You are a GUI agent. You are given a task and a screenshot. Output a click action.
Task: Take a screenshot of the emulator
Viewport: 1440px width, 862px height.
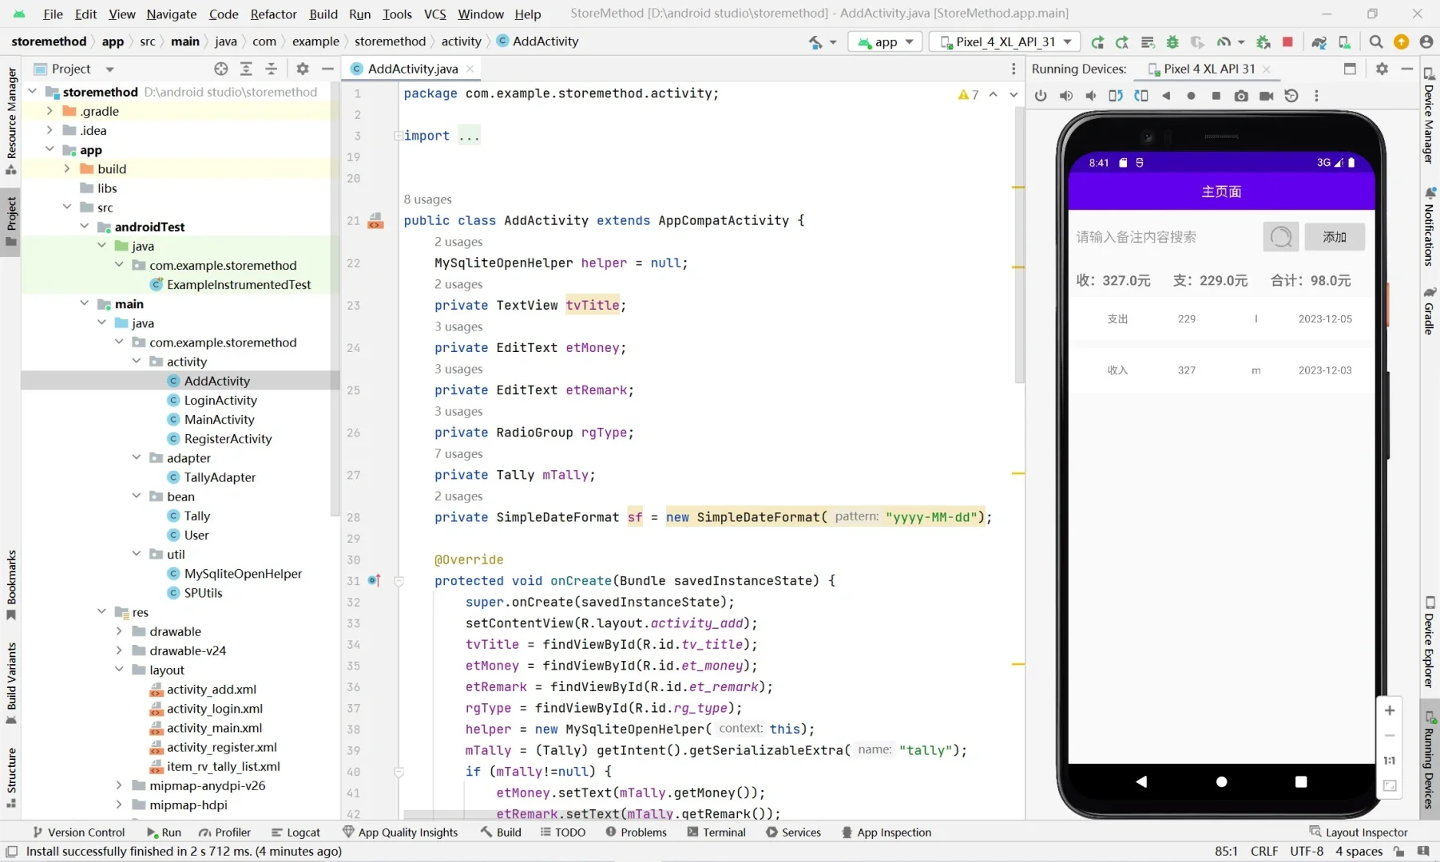click(1240, 96)
